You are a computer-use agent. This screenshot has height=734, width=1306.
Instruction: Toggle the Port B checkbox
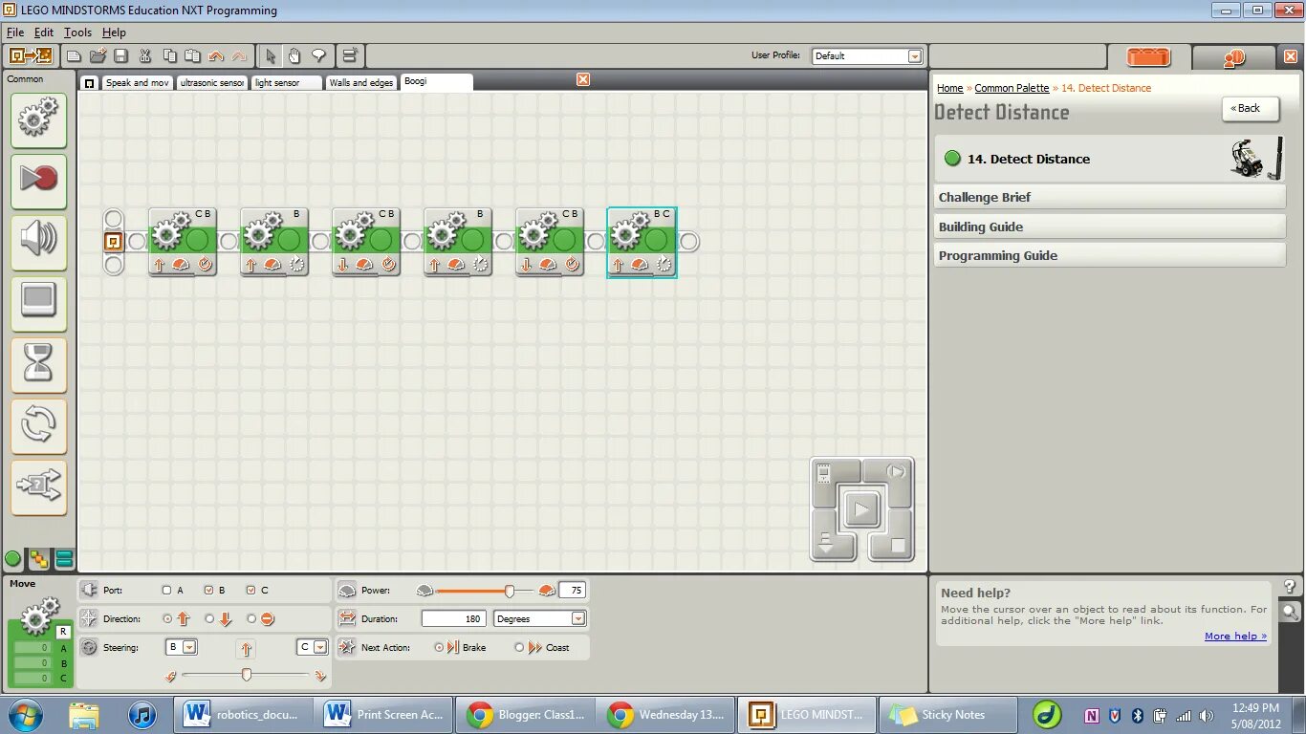tap(208, 591)
